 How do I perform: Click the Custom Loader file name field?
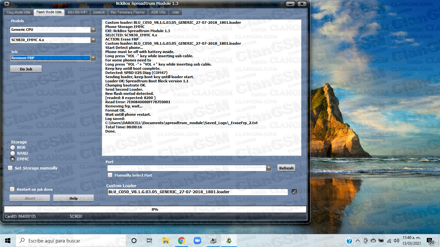tap(198, 192)
